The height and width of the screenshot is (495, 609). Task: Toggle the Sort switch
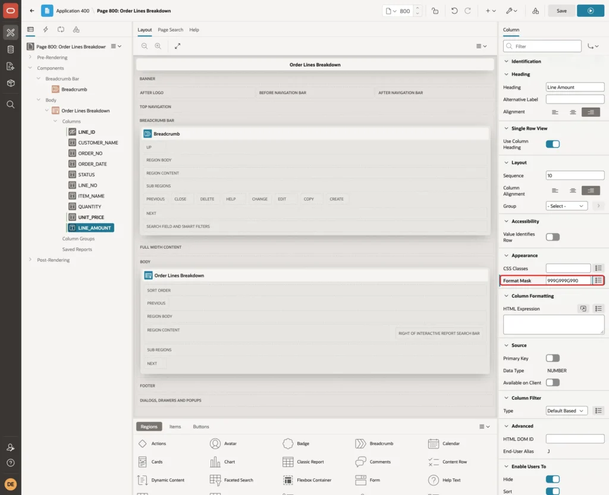(553, 491)
